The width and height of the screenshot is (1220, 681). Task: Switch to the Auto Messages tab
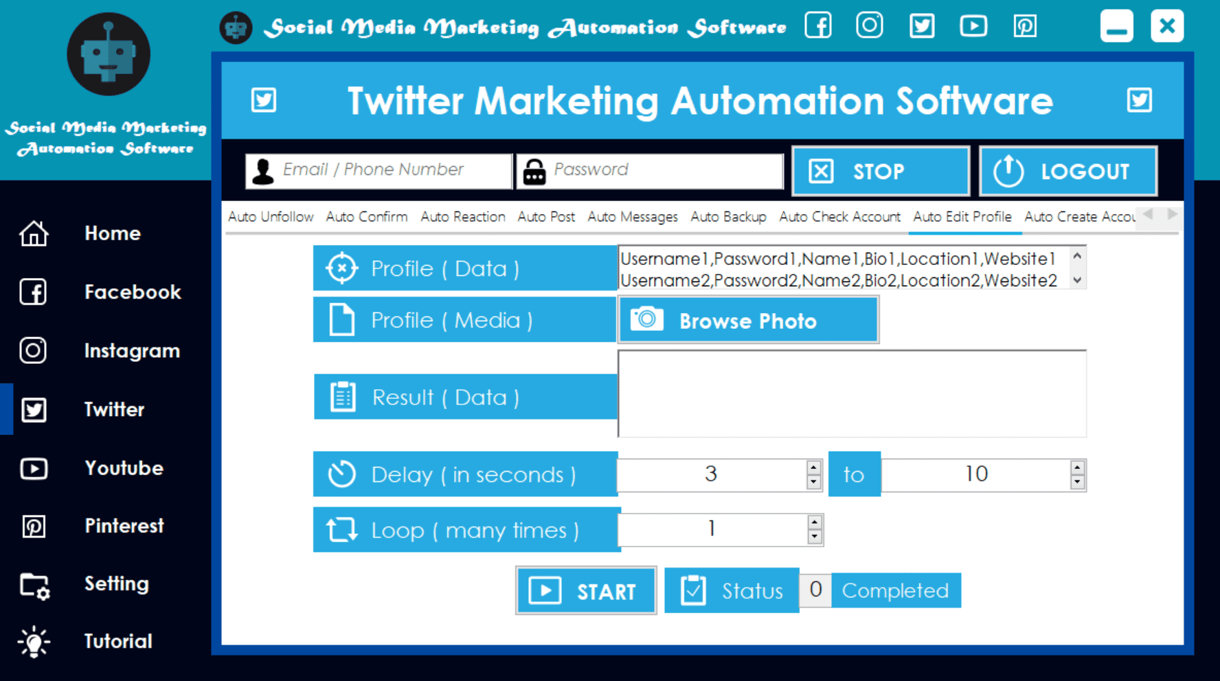click(x=633, y=217)
